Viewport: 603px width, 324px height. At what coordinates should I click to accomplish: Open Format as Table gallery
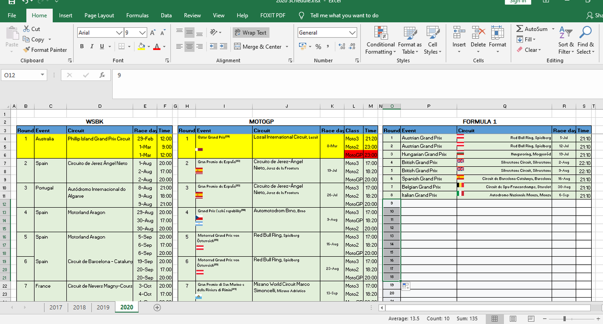(x=409, y=40)
